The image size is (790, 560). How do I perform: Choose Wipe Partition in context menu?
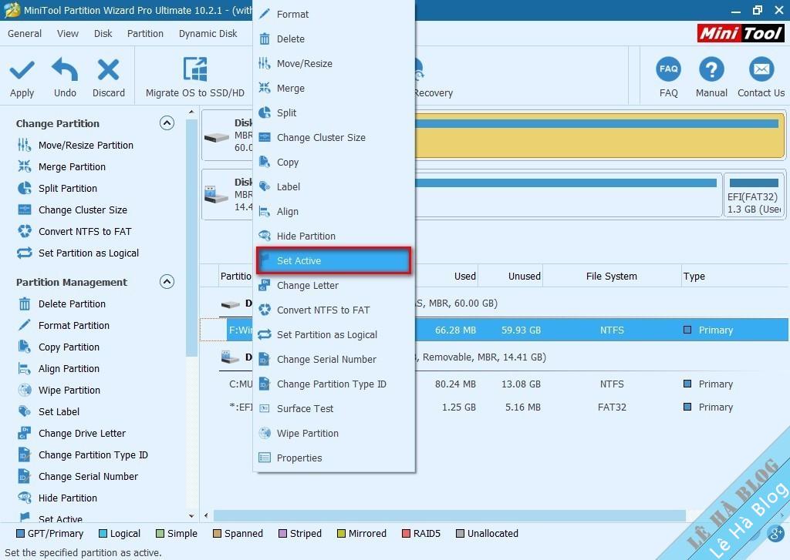pyautogui.click(x=333, y=434)
